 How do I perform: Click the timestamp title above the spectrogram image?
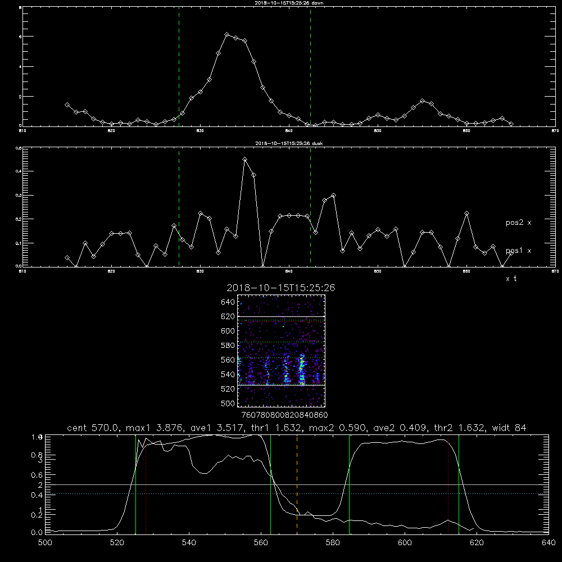pyautogui.click(x=281, y=288)
